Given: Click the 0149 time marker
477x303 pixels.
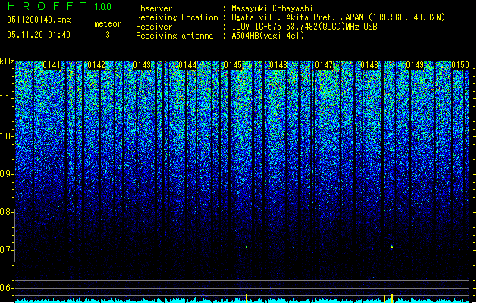Looking at the screenshot, I should click(415, 65).
